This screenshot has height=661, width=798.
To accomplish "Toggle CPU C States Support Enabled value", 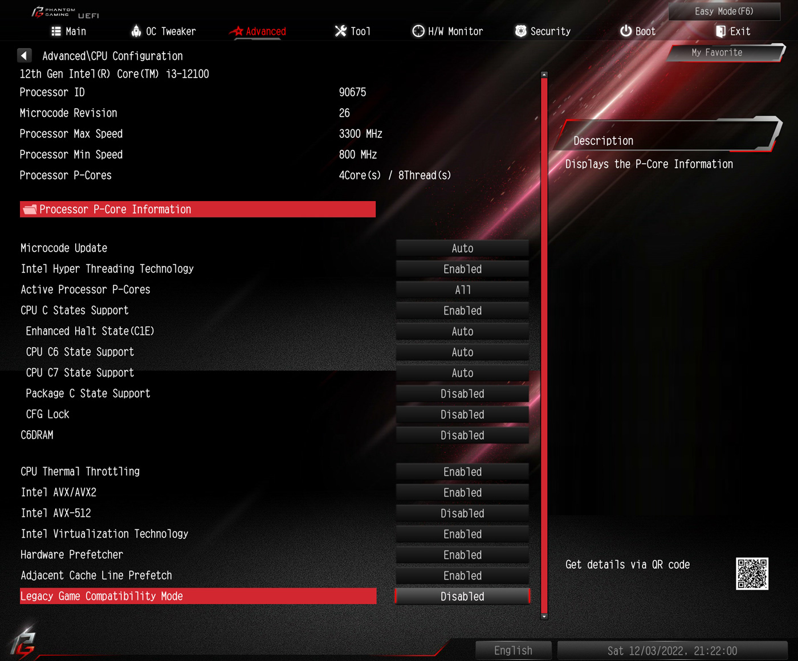I will (x=462, y=311).
